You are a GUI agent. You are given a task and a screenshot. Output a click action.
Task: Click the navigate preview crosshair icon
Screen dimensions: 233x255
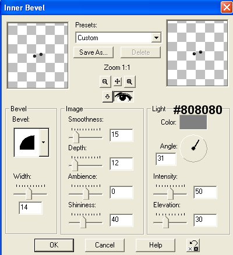117,82
